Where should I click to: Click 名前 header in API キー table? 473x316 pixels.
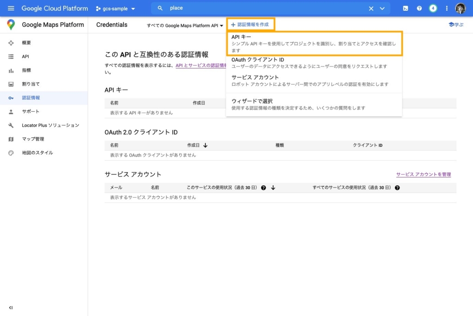[114, 103]
